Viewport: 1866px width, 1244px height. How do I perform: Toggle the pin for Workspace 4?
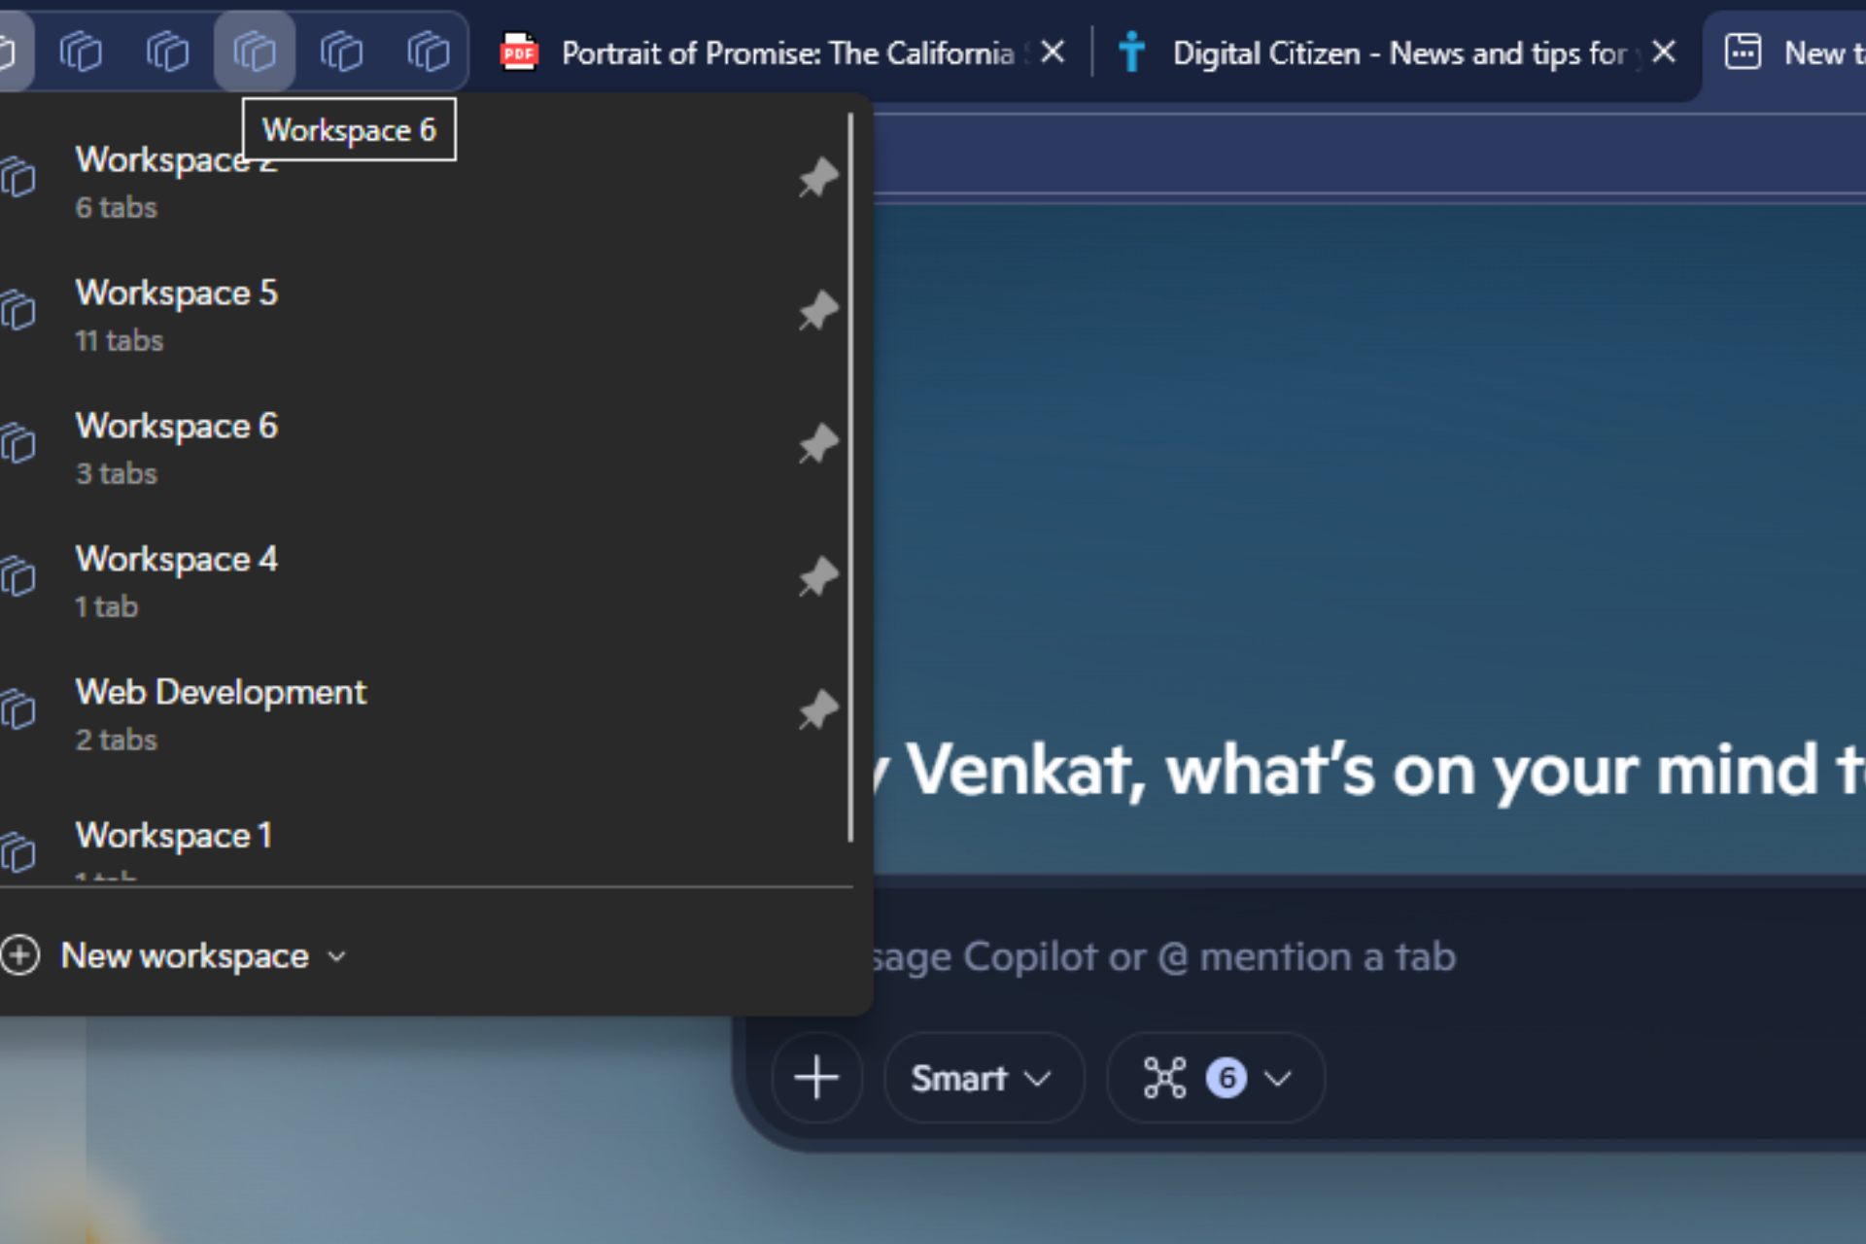click(817, 577)
